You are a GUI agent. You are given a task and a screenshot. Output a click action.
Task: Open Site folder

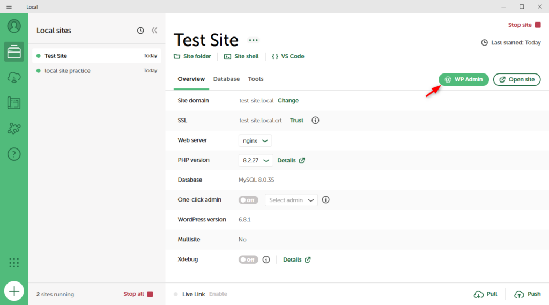coord(192,56)
